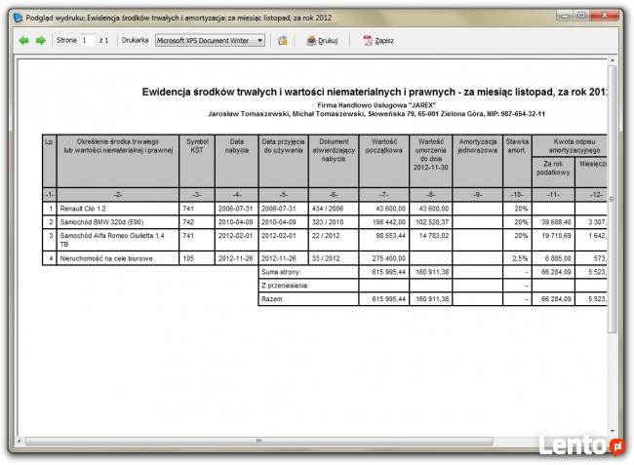Click the horizontal scrollbar thumb
The width and height of the screenshot is (634, 465).
258,442
